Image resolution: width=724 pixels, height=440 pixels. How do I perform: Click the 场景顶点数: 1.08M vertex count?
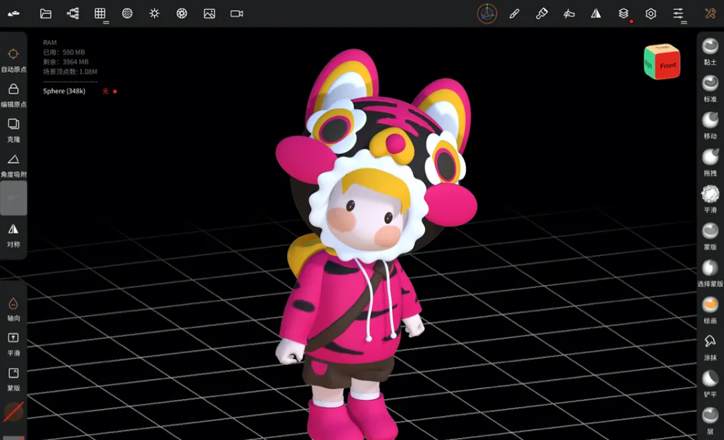pos(70,72)
